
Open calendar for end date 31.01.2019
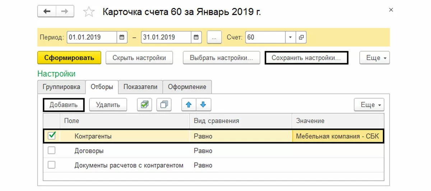coord(196,37)
